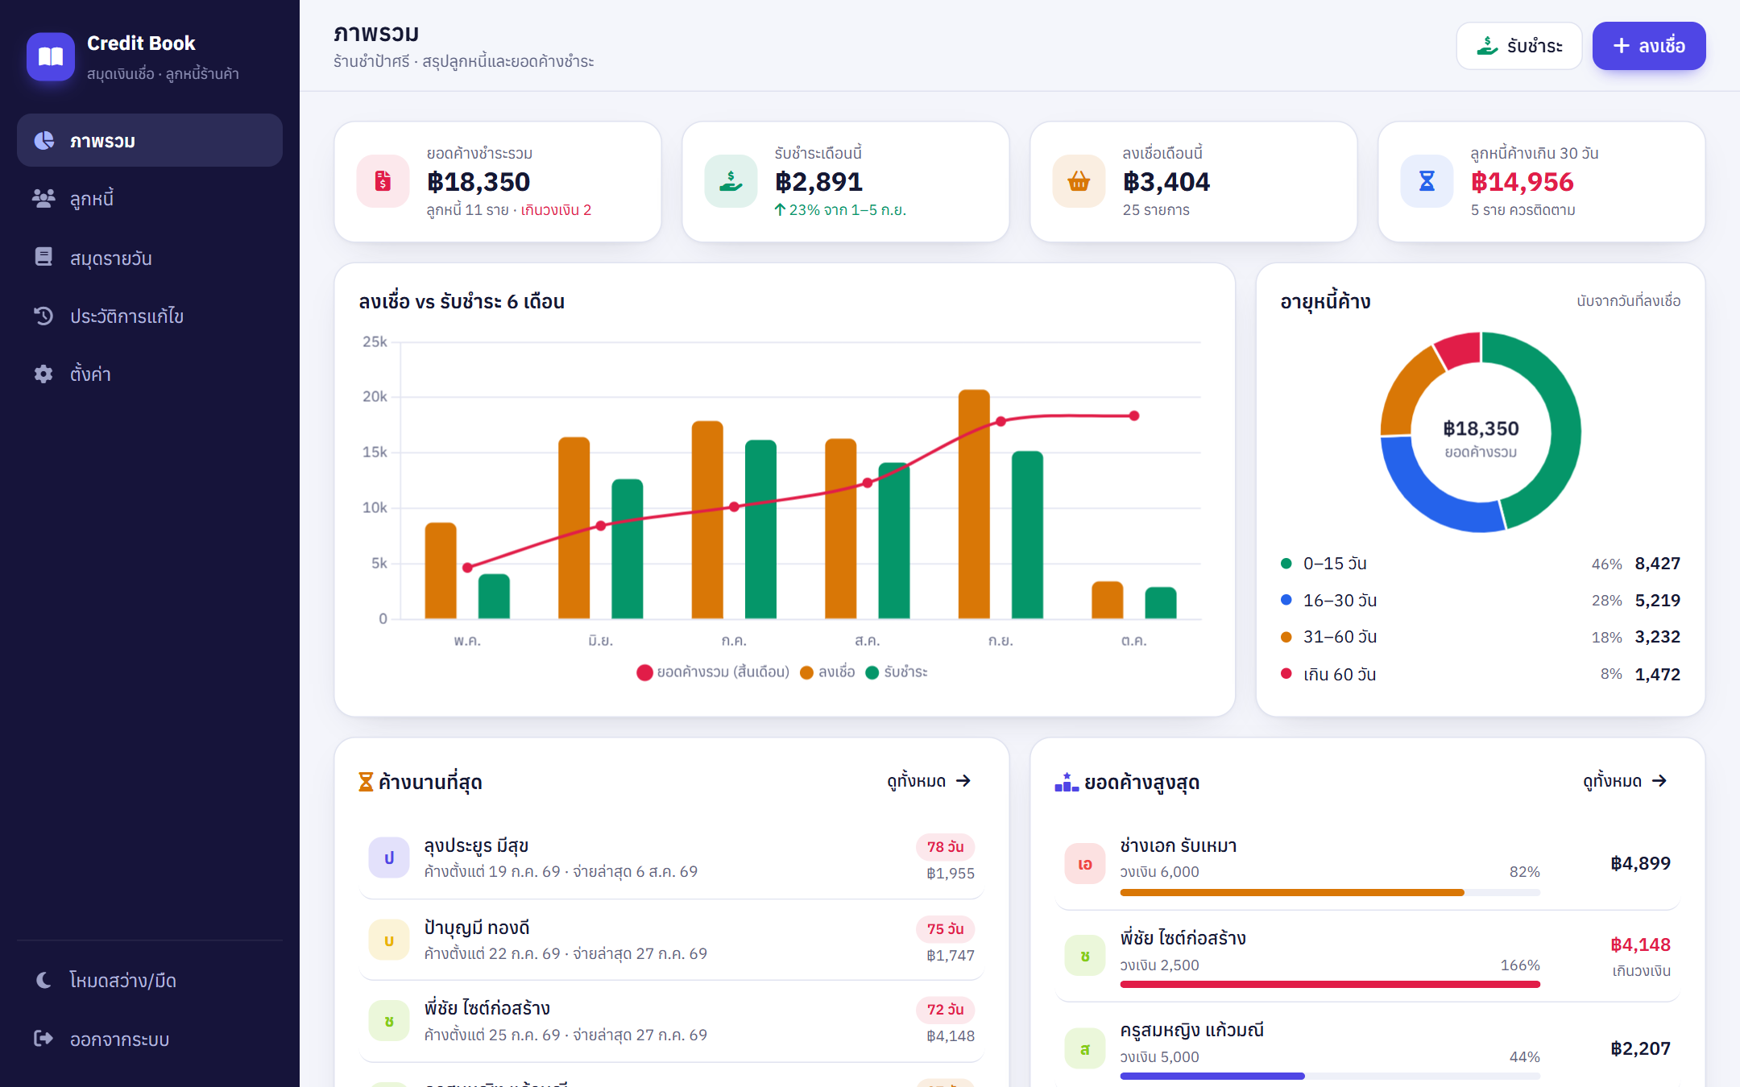Click the 16–30 วัน legend row
Viewport: 1740px width, 1087px height.
coord(1481,601)
